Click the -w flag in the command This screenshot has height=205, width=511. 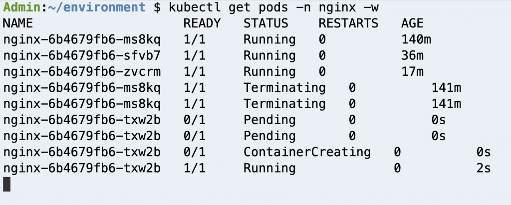coord(371,7)
